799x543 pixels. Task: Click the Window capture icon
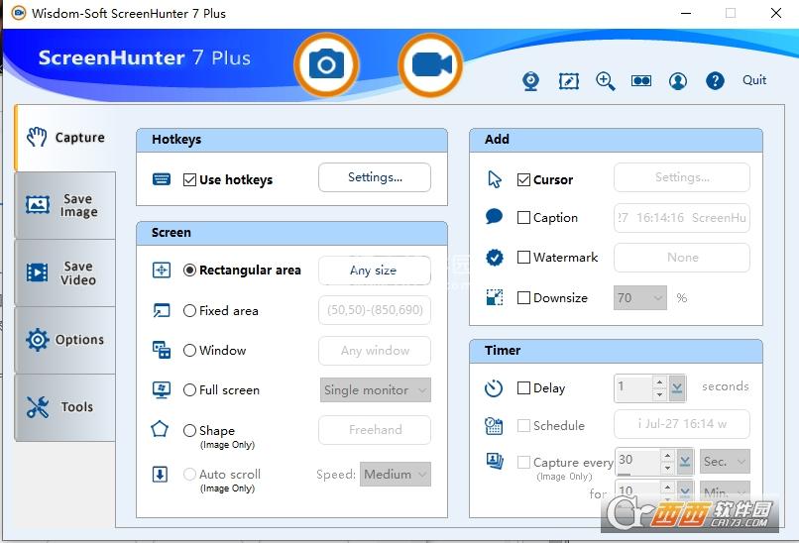click(x=162, y=350)
